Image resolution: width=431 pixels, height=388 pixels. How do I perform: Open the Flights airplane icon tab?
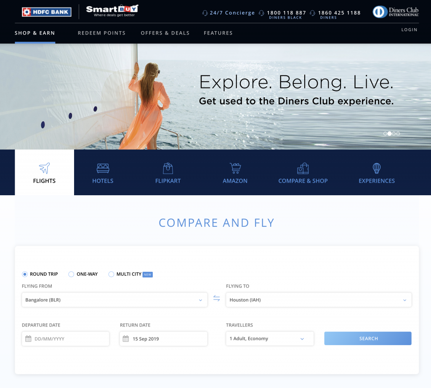coord(44,168)
